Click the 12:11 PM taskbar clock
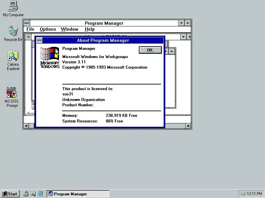 pyautogui.click(x=254, y=194)
